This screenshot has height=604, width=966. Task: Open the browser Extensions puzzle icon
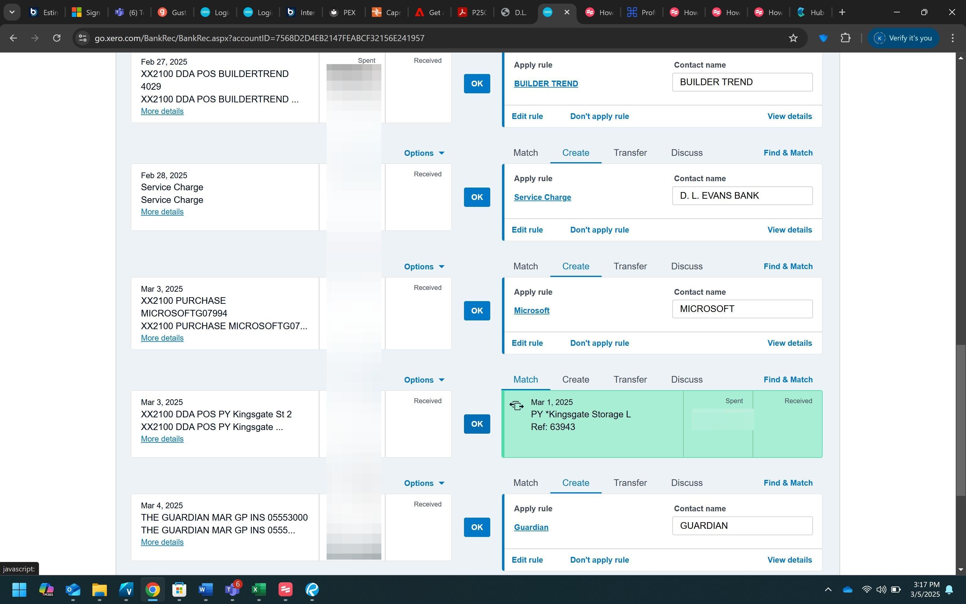click(845, 38)
